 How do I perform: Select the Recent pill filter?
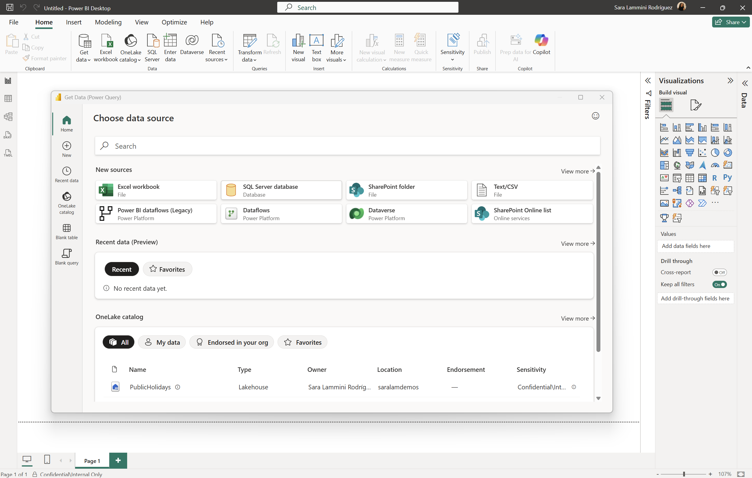pos(121,269)
